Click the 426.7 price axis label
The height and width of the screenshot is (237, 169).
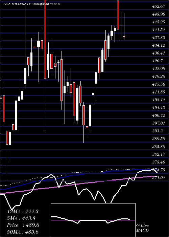click(x=158, y=61)
